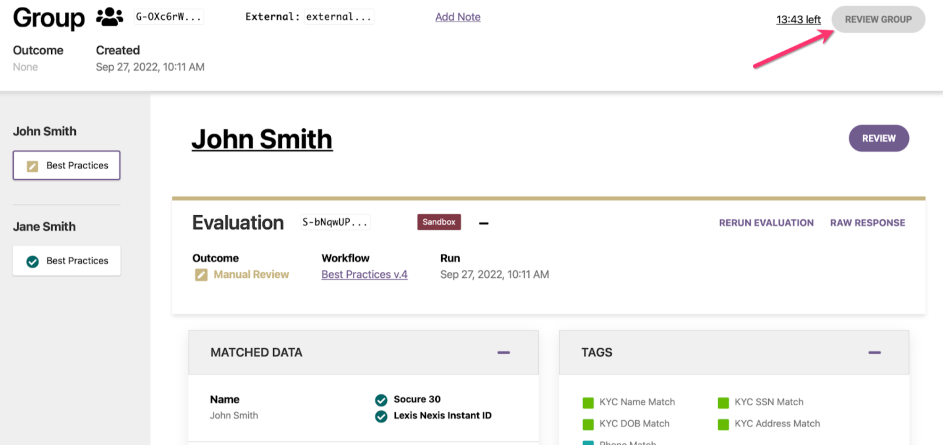950x445 pixels.
Task: Open the John Smith heading link
Action: pos(262,139)
